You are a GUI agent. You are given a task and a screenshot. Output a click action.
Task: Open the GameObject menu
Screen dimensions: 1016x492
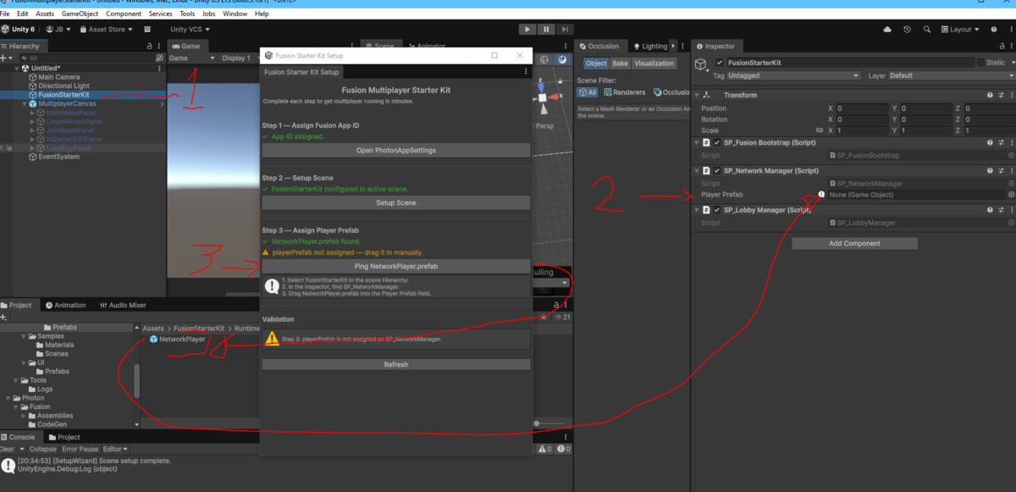pos(80,14)
